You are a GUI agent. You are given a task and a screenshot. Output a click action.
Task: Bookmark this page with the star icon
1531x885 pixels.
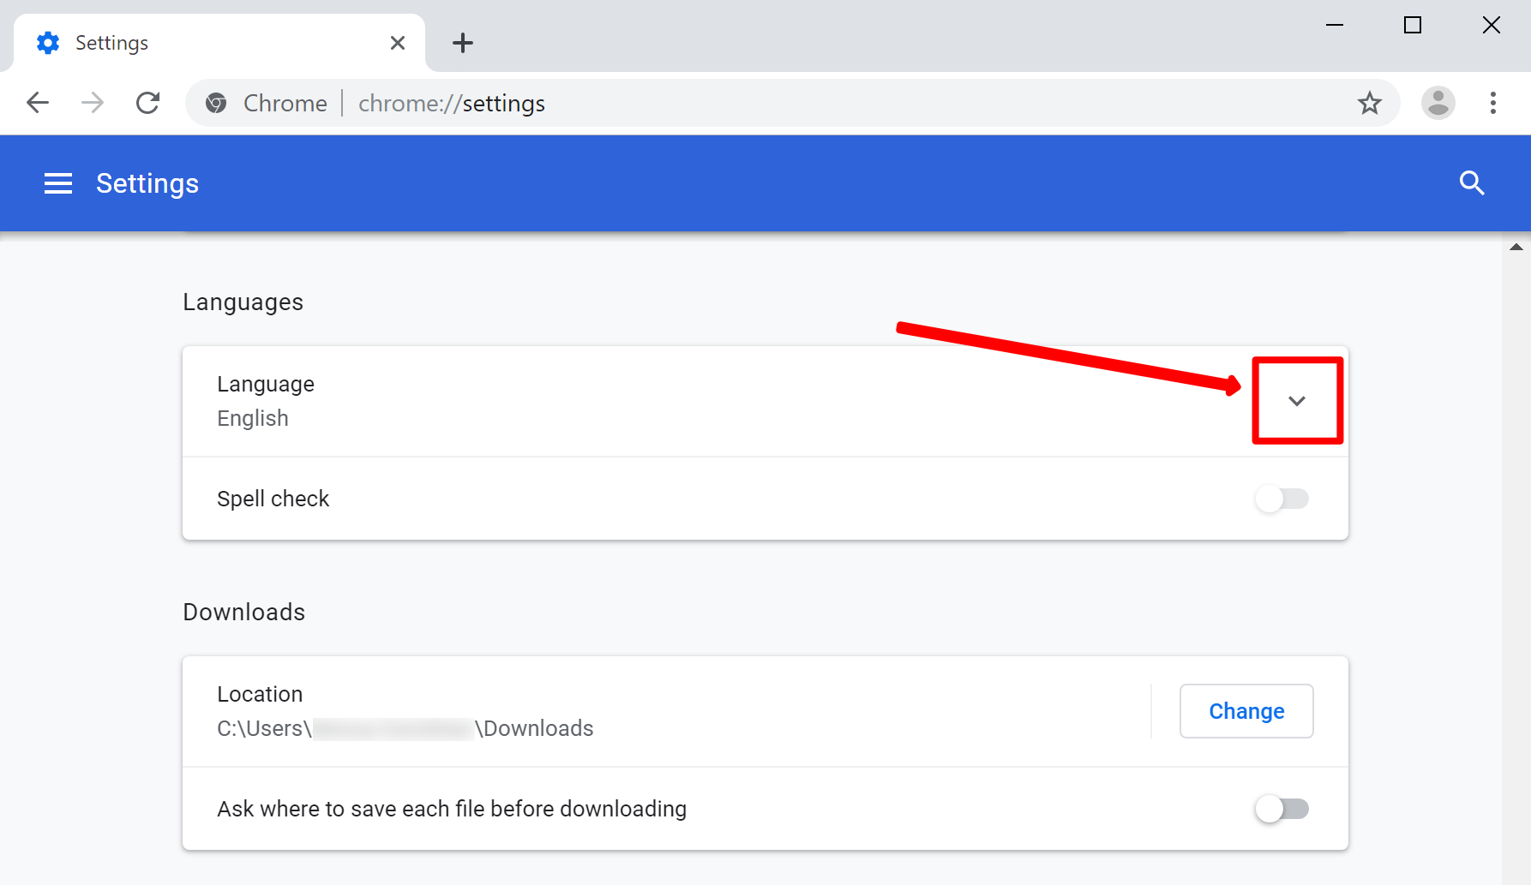coord(1369,104)
